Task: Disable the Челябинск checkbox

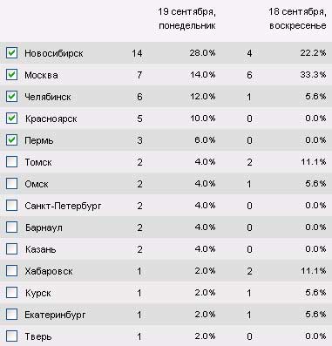Action: pyautogui.click(x=11, y=97)
